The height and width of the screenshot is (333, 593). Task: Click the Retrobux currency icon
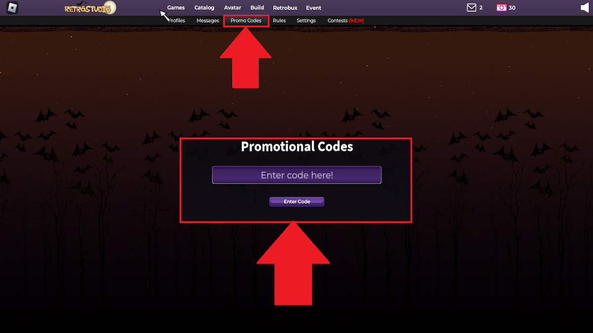coord(501,8)
